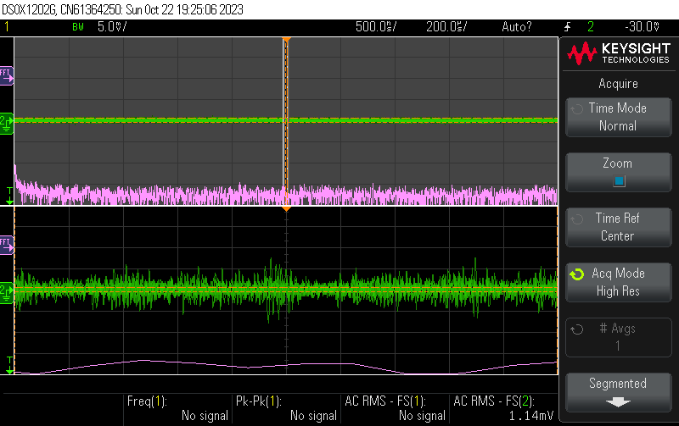Click the DSOX1202G date header text
Image resolution: width=679 pixels, height=426 pixels.
point(122,9)
